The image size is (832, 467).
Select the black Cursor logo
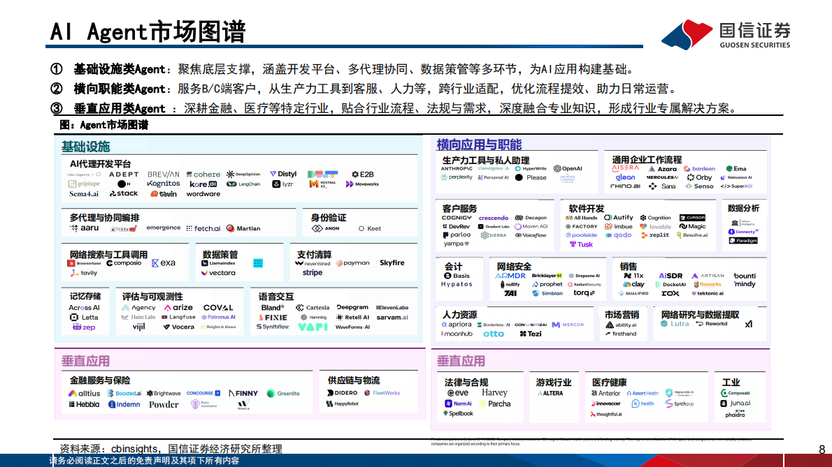tap(692, 218)
